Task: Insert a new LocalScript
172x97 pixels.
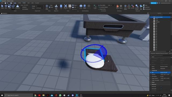Action: pyautogui.click(x=146, y=7)
